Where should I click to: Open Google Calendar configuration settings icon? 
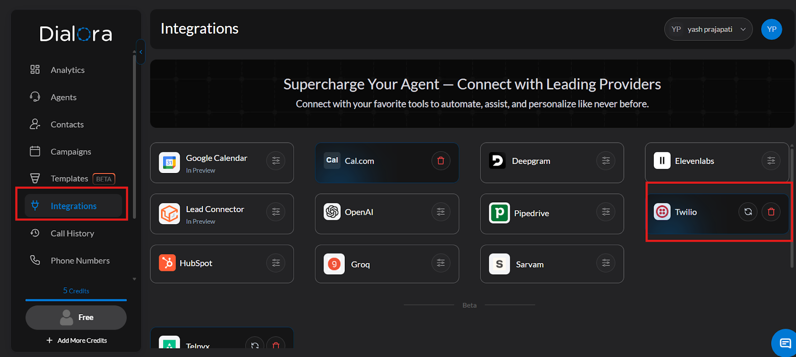coord(276,161)
